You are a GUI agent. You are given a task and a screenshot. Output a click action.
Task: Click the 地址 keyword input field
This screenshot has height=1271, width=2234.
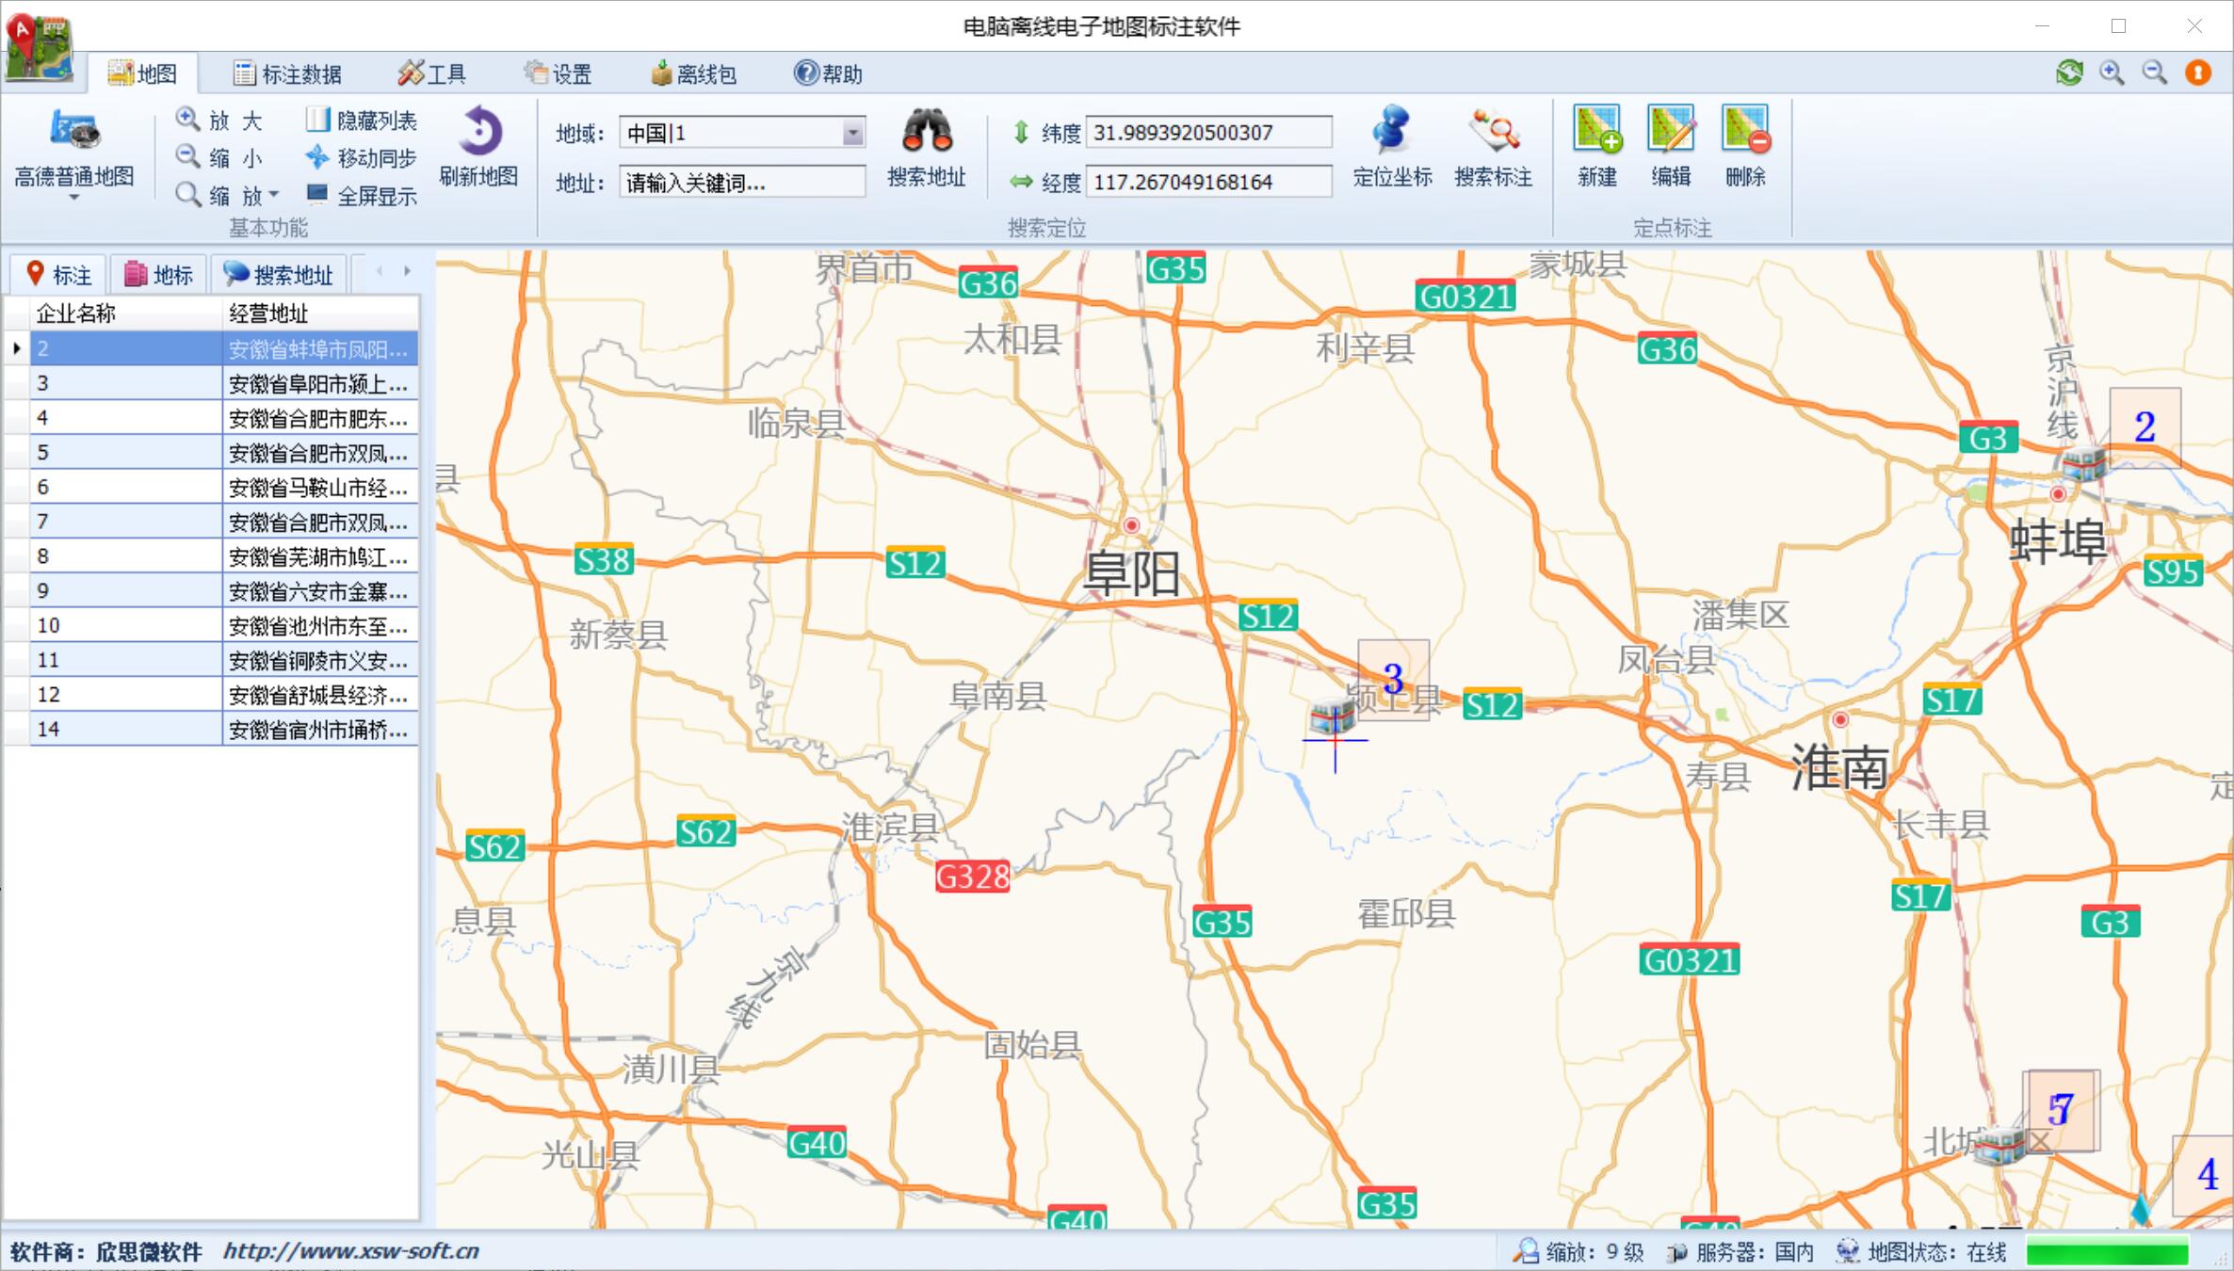coord(742,182)
